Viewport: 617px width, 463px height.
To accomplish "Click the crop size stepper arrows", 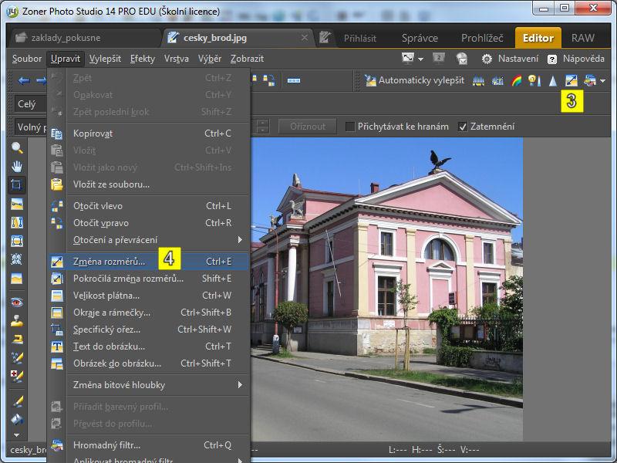I will point(262,127).
